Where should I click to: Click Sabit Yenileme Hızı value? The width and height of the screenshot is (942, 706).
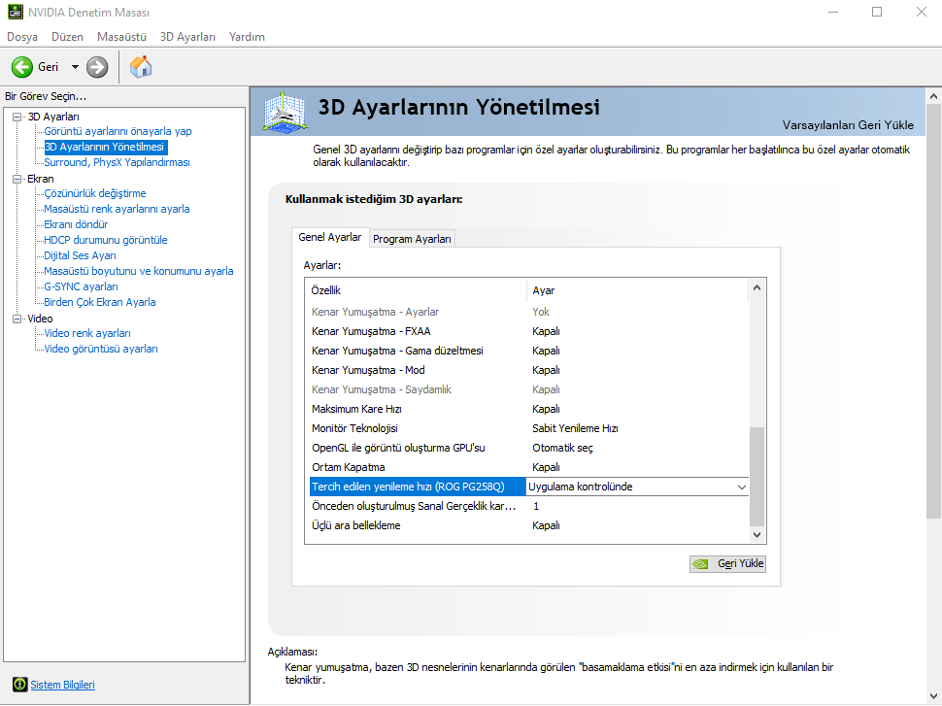[x=575, y=428]
